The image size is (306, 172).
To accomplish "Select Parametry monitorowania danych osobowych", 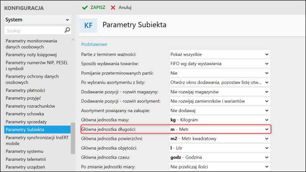I will [x=31, y=44].
